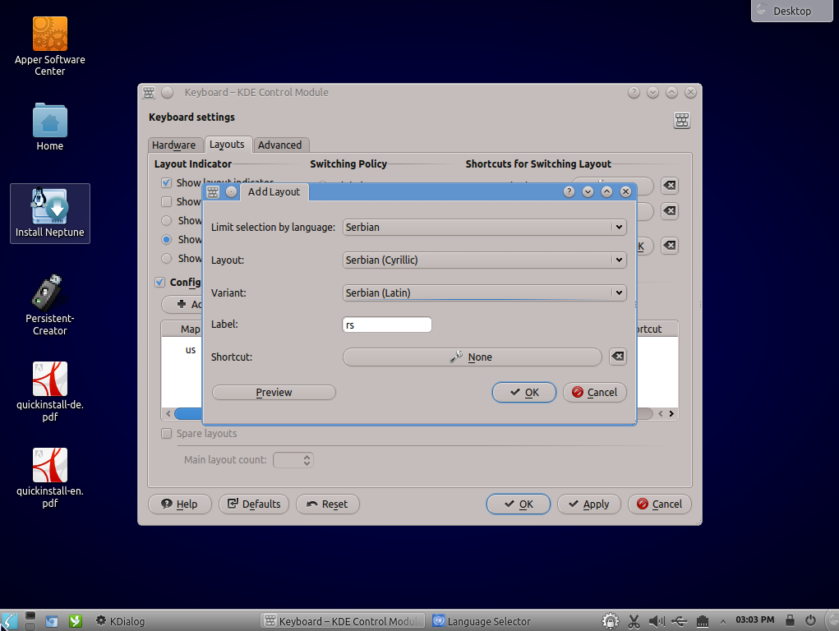839x631 pixels.
Task: Click OK in the Add Layout dialog
Action: pyautogui.click(x=523, y=392)
